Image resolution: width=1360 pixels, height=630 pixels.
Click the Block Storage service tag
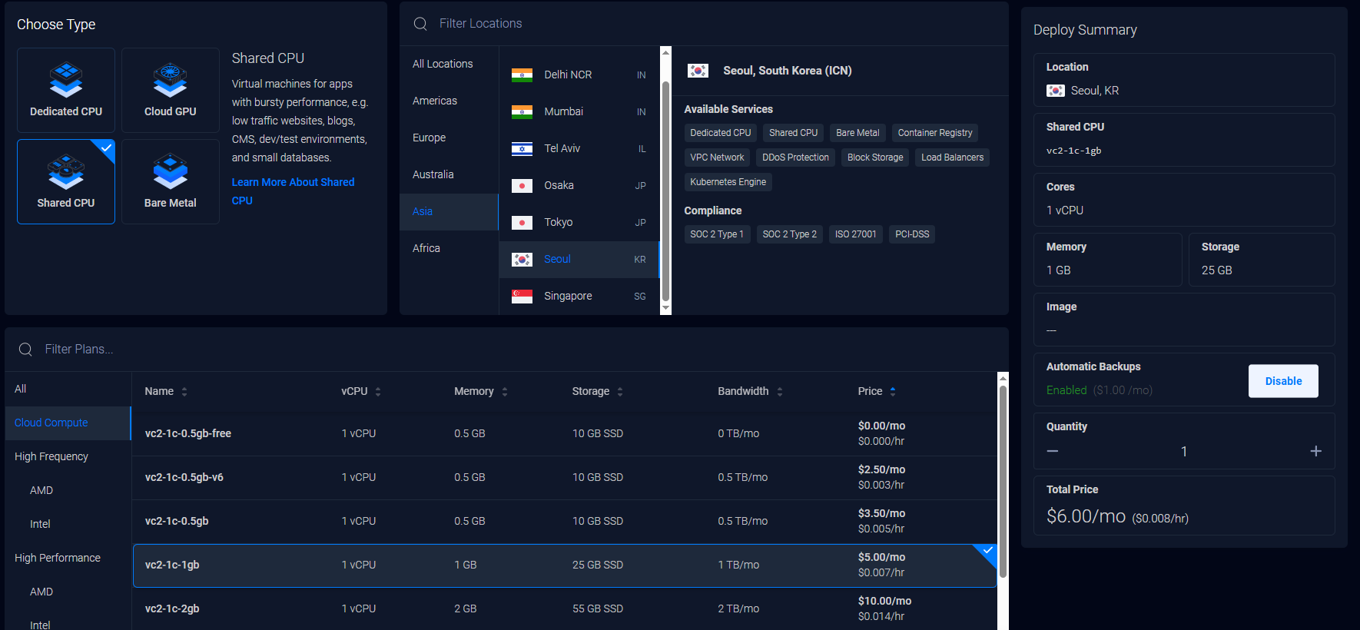875,157
